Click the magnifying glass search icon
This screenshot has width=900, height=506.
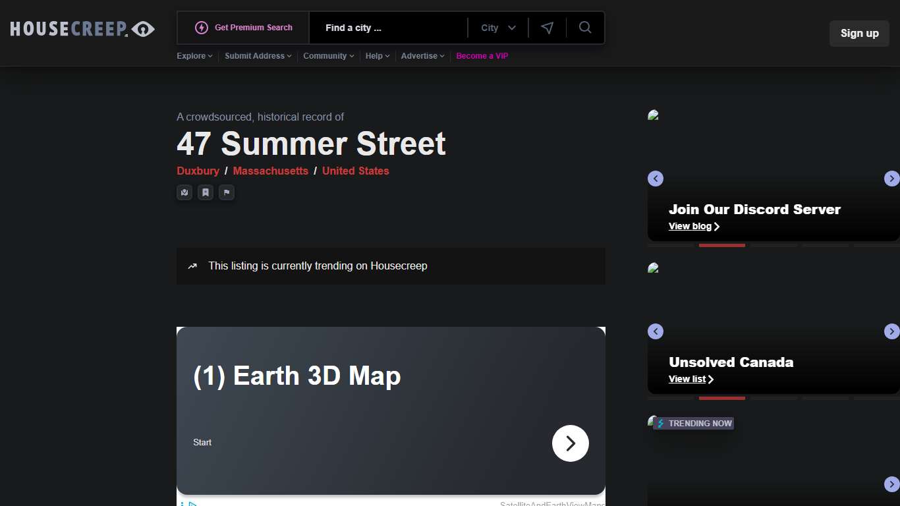[585, 28]
